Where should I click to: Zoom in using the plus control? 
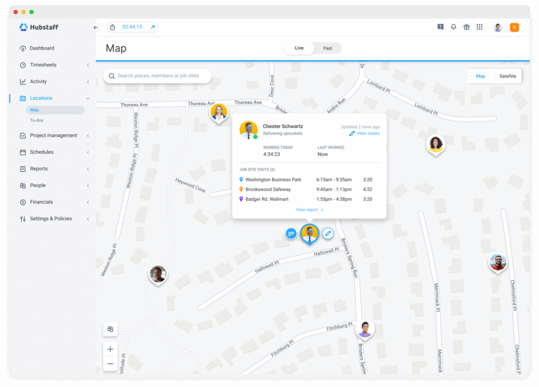point(111,349)
